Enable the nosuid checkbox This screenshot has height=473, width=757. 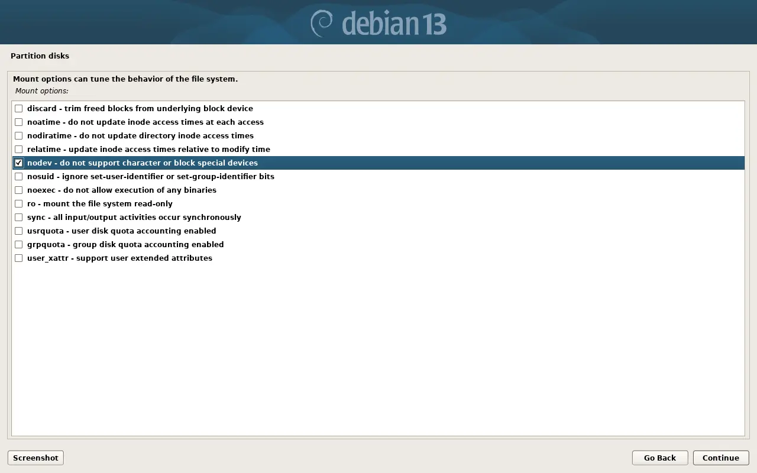point(19,177)
